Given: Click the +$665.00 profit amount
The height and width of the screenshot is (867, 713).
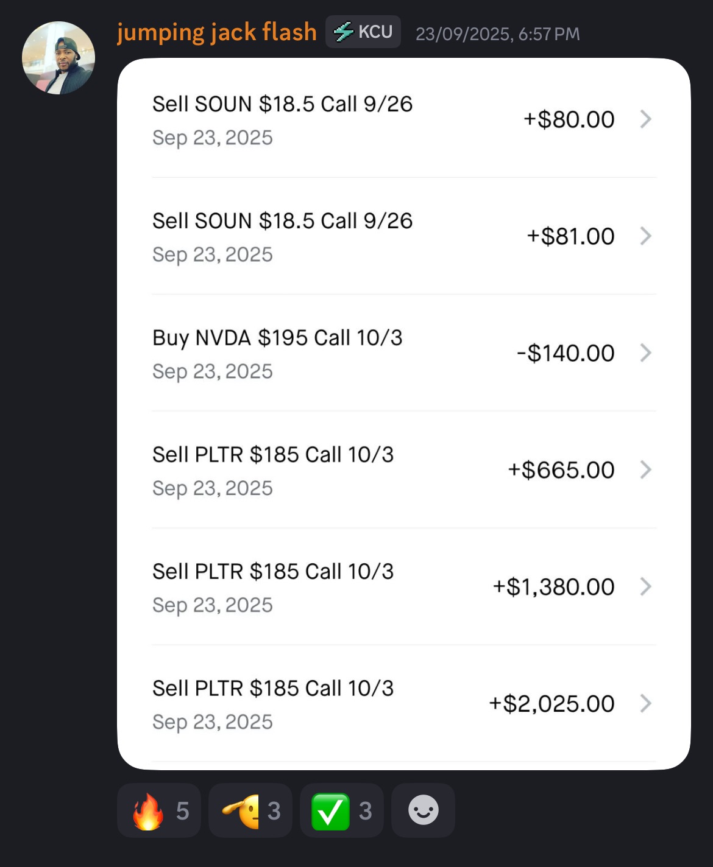Looking at the screenshot, I should tap(561, 470).
